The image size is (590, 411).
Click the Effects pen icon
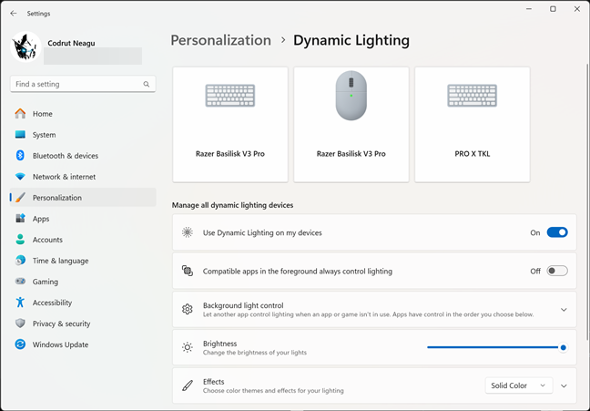tap(188, 385)
